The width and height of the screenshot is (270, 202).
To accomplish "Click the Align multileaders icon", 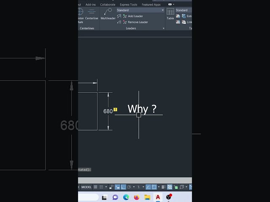I will point(119,16).
